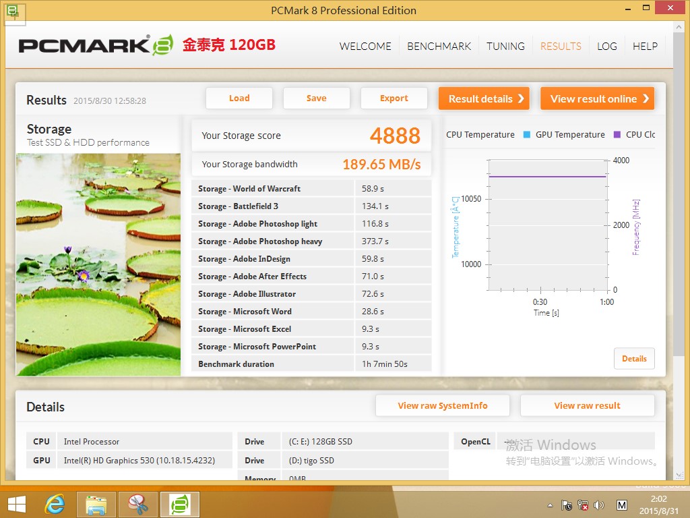The image size is (690, 518).
Task: Open the HELP tab
Action: tap(645, 47)
